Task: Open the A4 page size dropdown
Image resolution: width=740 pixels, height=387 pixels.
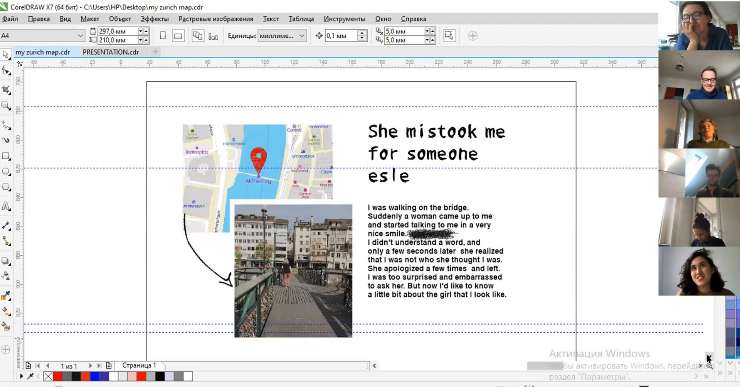Action: [x=80, y=36]
